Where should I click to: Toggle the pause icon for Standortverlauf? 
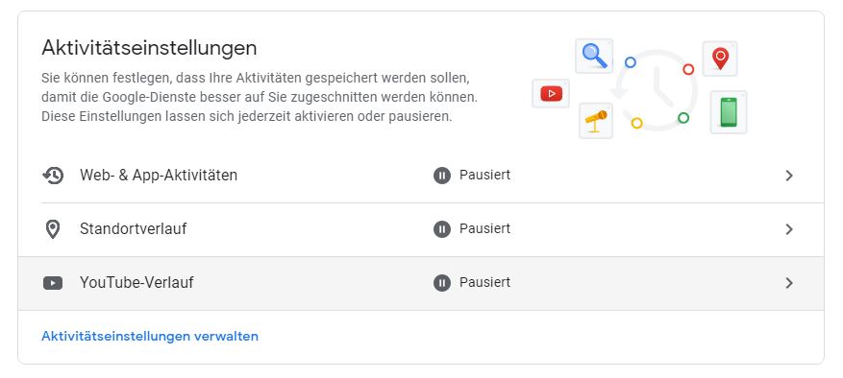click(x=442, y=229)
